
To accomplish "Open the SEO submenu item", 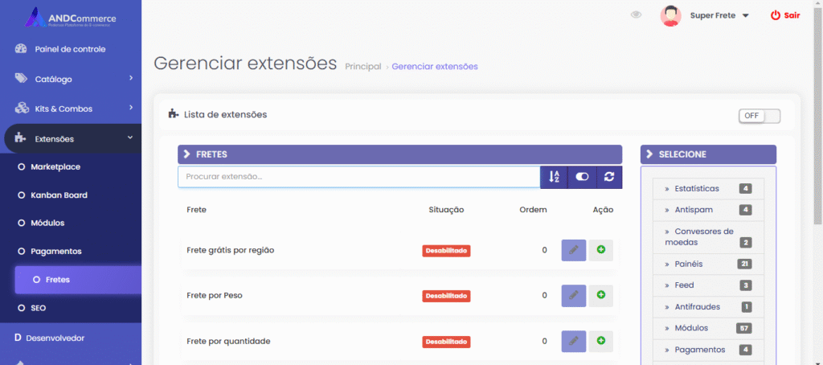I will pos(39,308).
